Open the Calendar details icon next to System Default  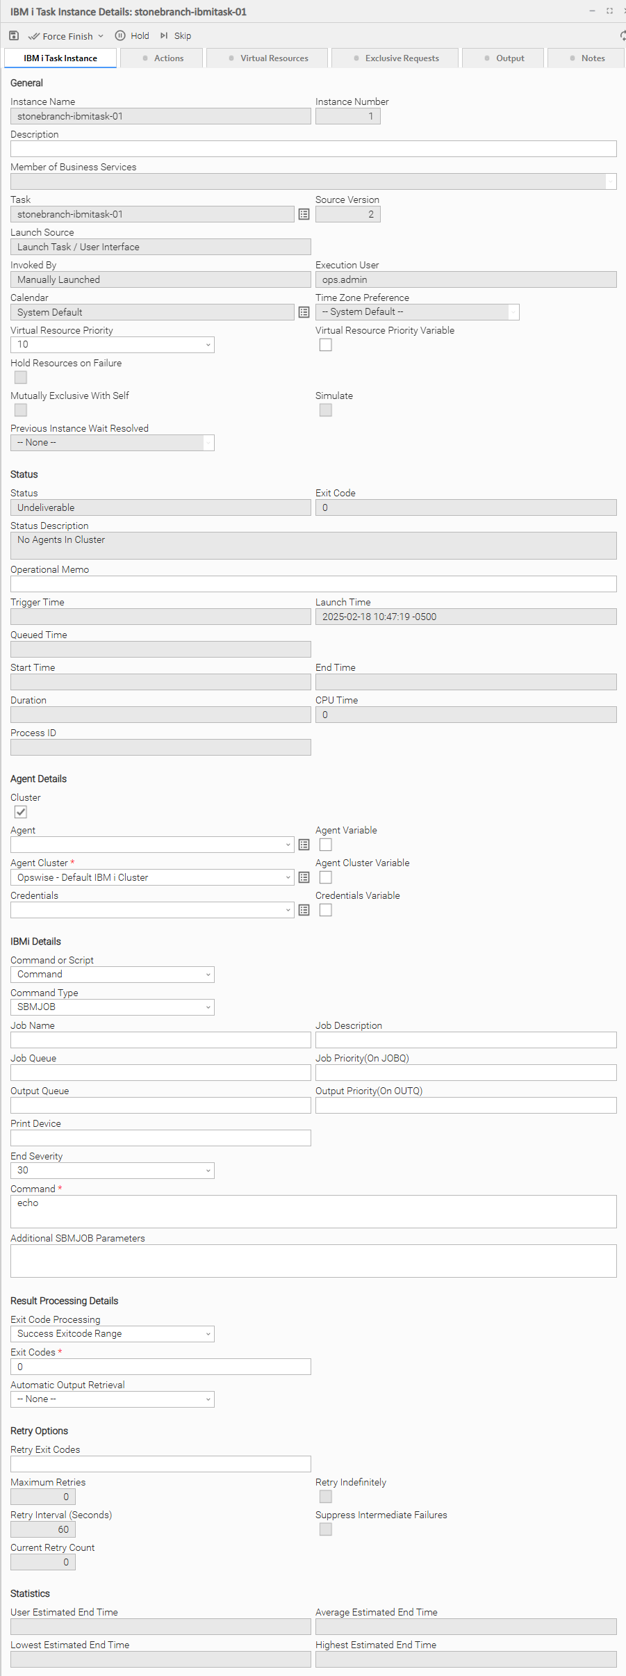pos(304,312)
